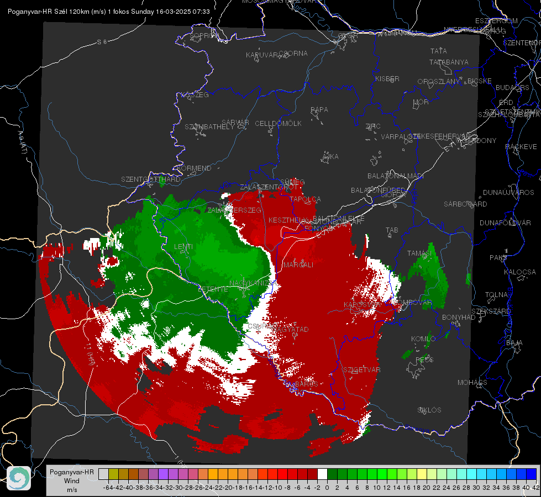
Task: Click the CSORNA city label
Action: point(293,54)
